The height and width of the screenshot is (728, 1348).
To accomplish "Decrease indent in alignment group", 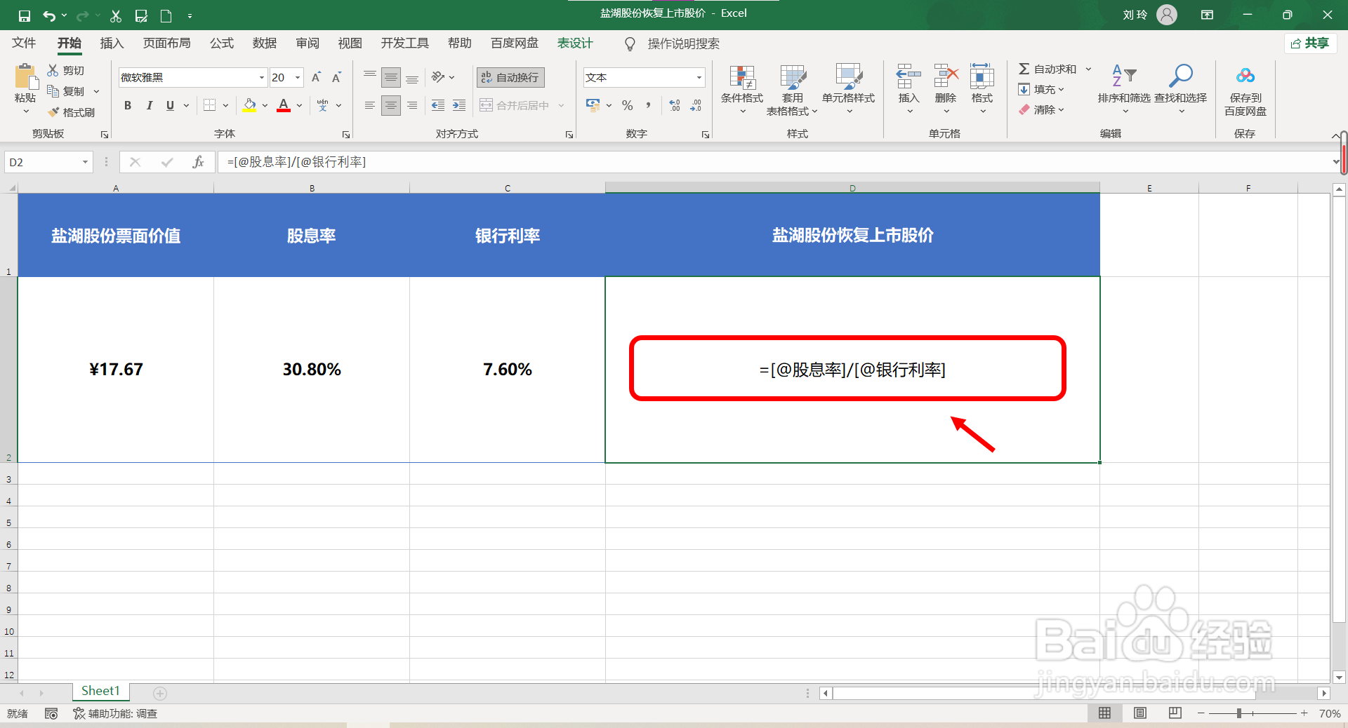I will tap(438, 105).
